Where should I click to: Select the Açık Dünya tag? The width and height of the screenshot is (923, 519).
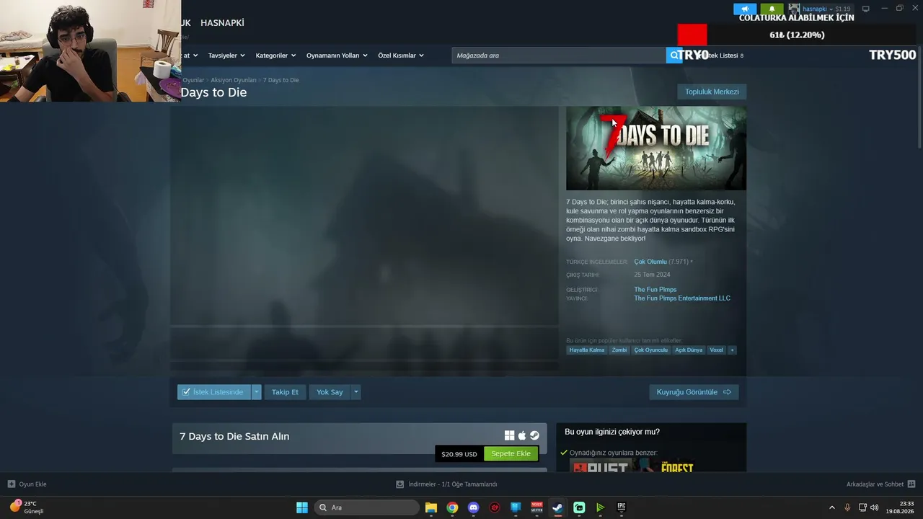(x=689, y=350)
